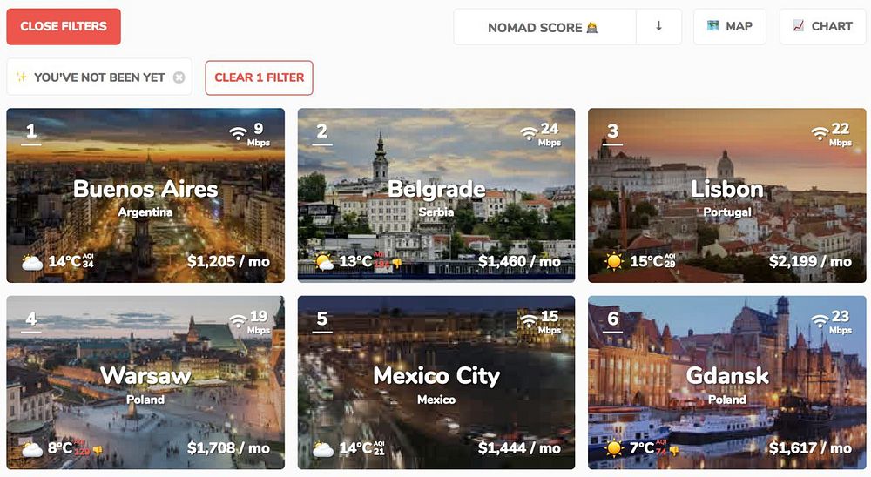Click thumbs-down air quality icon on Belgrade card
The image size is (871, 477).
point(396,262)
